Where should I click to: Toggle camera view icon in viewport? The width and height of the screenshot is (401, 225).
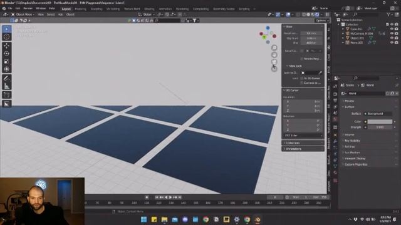point(274,62)
